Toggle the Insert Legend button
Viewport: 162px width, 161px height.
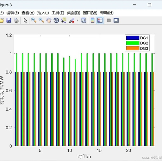100,20
